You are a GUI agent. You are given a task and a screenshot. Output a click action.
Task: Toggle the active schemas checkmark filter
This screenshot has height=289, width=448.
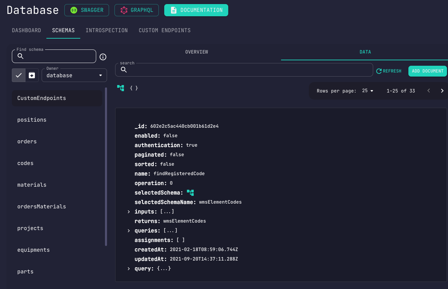[19, 75]
